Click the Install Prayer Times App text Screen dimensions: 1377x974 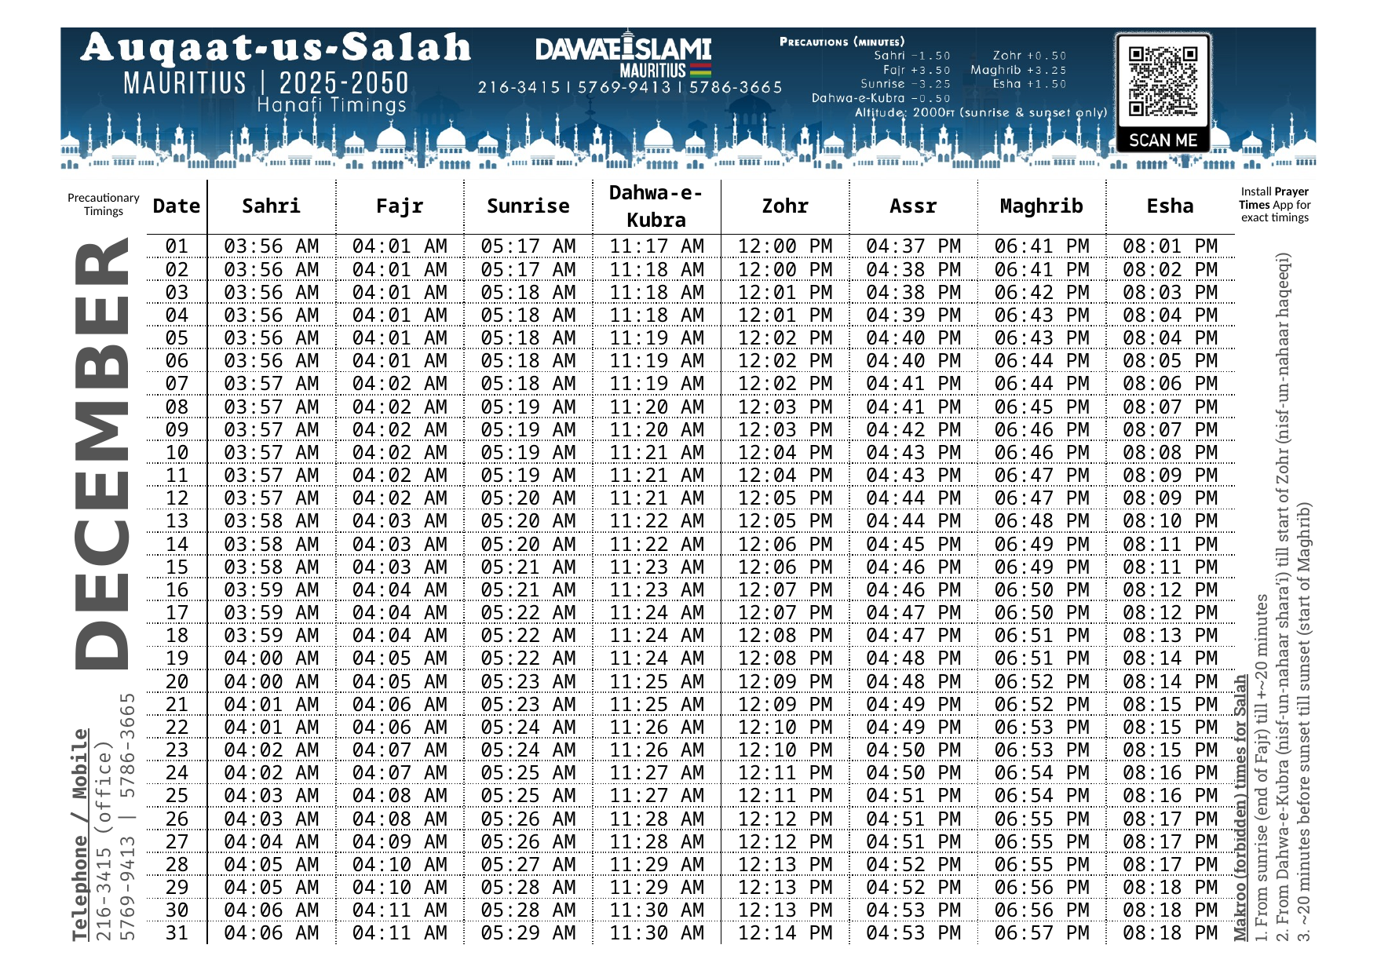click(1274, 204)
